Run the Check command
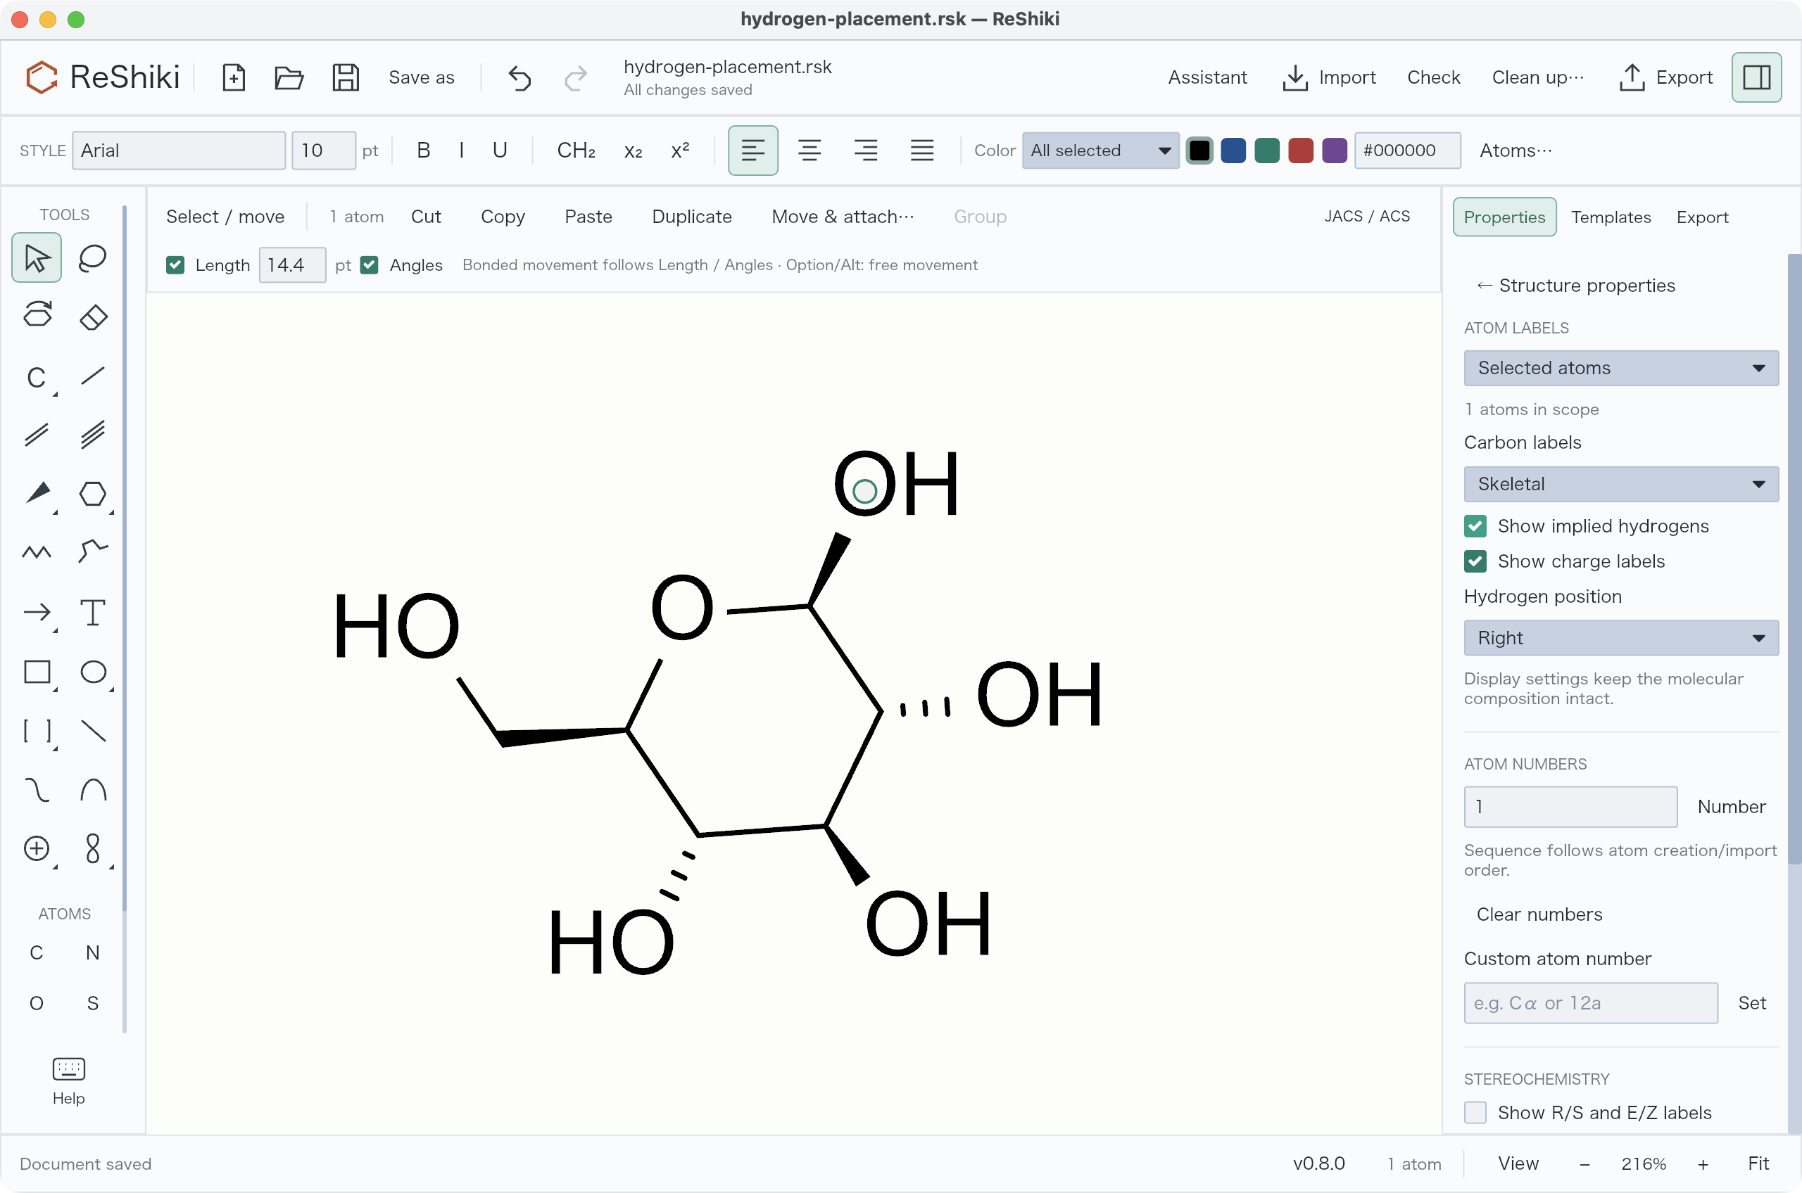Screen dimensions: 1802x1193 point(1432,77)
